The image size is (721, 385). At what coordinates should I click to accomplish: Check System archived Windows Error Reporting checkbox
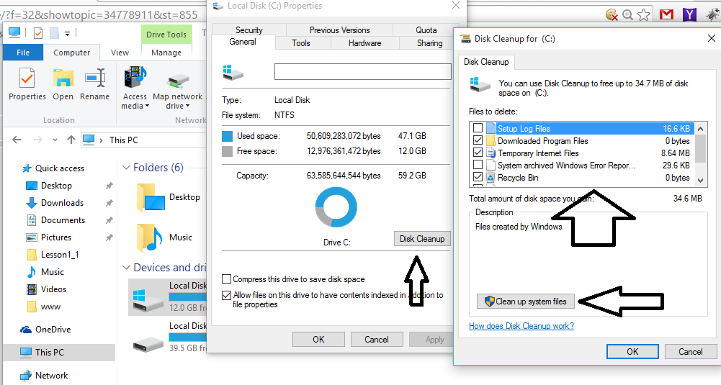478,165
